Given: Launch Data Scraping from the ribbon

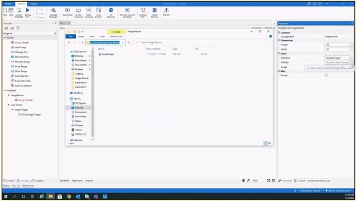Looking at the screenshot, I should click(89, 13).
